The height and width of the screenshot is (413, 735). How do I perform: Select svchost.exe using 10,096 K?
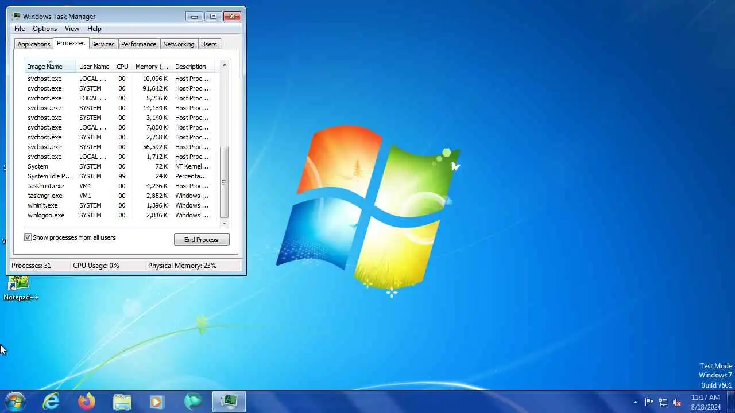click(x=121, y=79)
